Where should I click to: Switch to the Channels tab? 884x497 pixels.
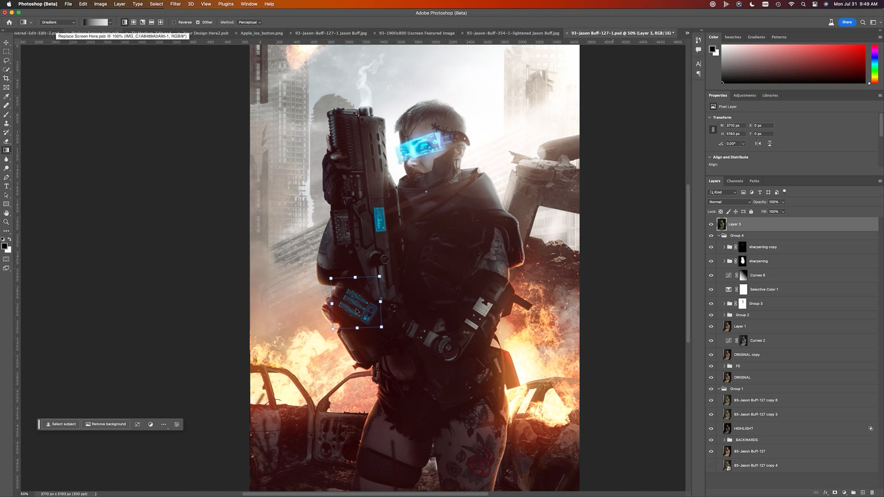734,181
